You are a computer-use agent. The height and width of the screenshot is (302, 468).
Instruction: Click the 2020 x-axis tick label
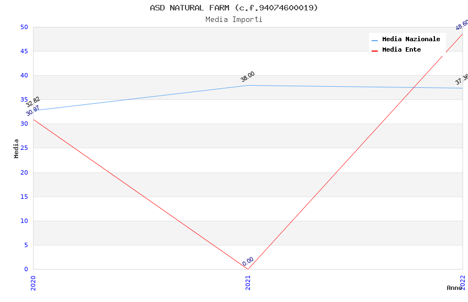click(33, 282)
